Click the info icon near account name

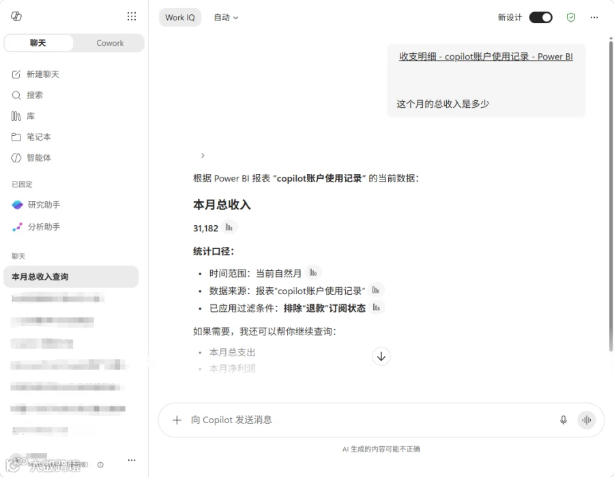101,465
